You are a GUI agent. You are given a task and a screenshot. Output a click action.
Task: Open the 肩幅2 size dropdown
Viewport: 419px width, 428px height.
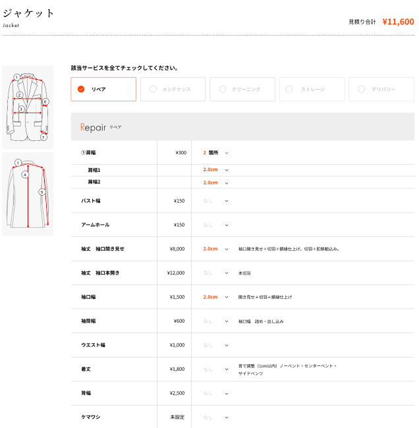click(216, 182)
